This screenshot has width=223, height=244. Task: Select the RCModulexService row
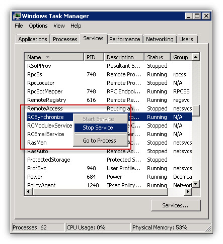click(108, 126)
